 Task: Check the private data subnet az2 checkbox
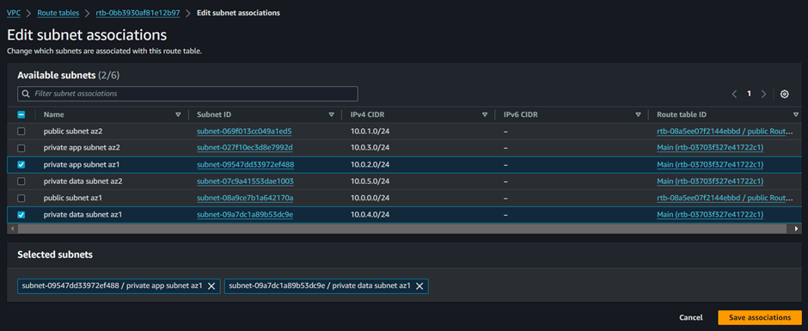[21, 181]
